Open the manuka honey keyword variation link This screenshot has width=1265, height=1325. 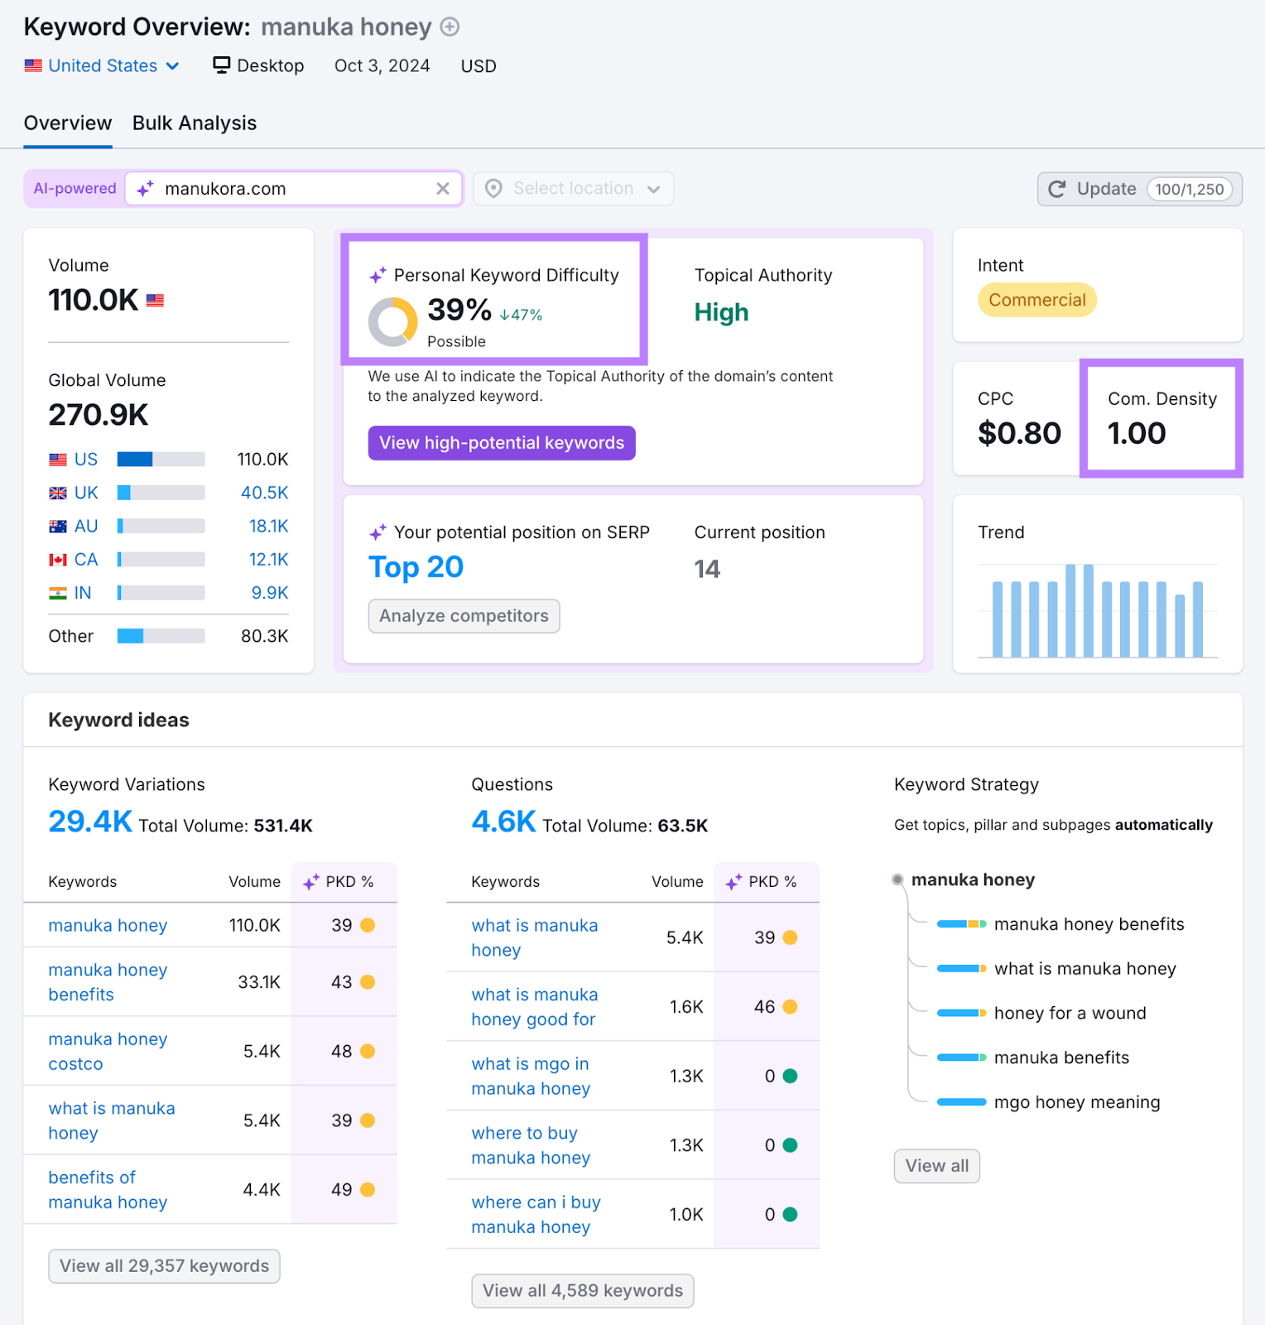point(108,925)
